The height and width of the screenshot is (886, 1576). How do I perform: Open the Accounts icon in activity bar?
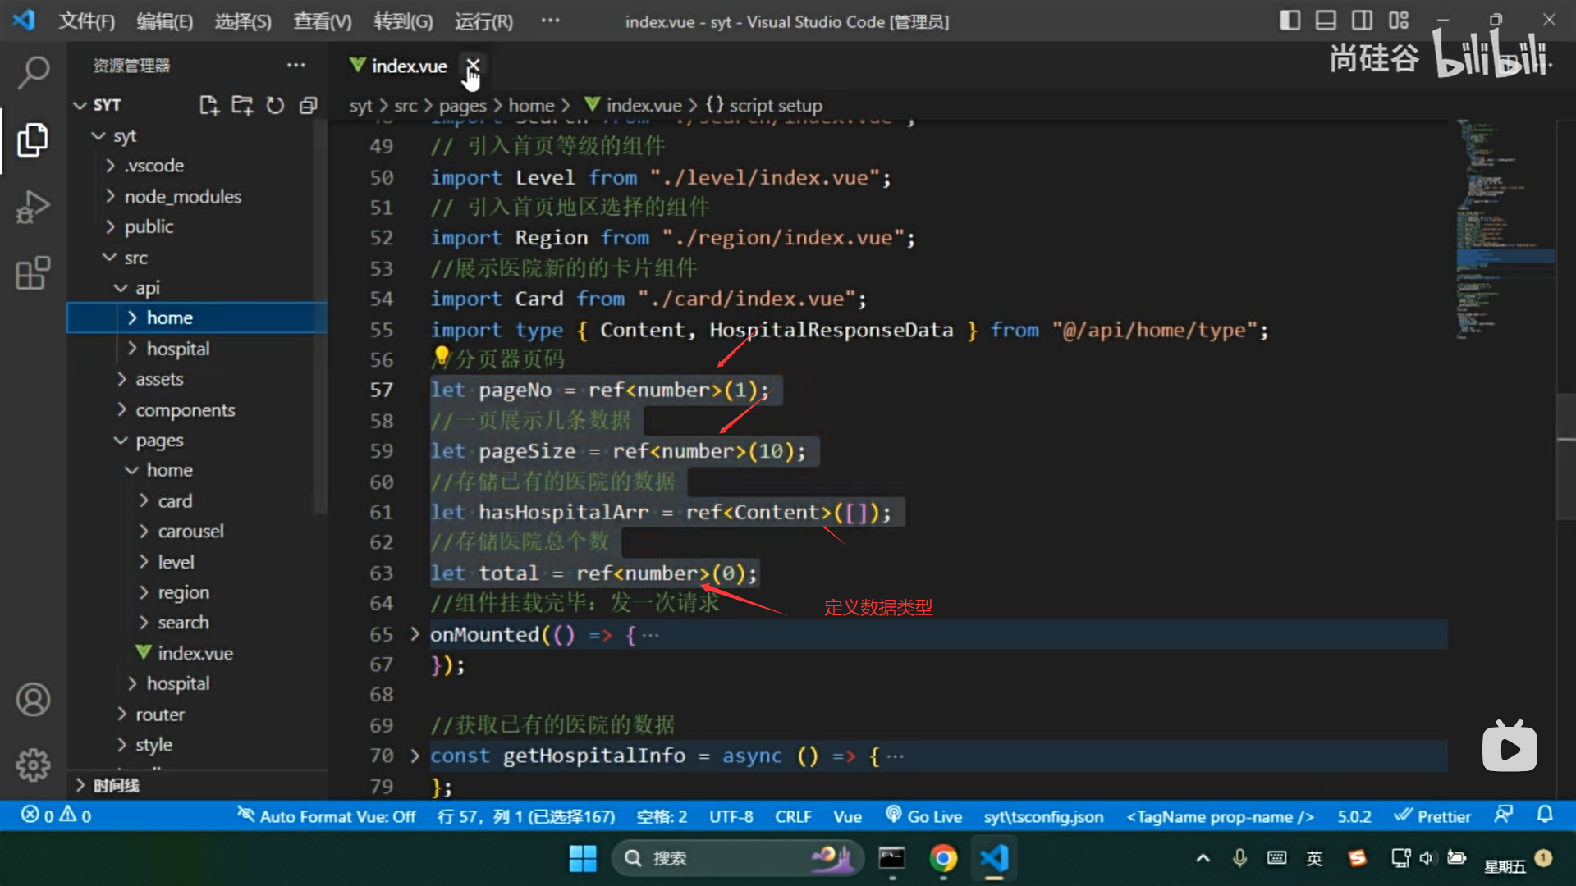tap(33, 699)
